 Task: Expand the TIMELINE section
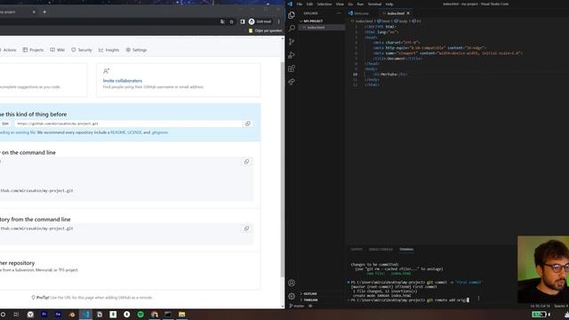309,300
